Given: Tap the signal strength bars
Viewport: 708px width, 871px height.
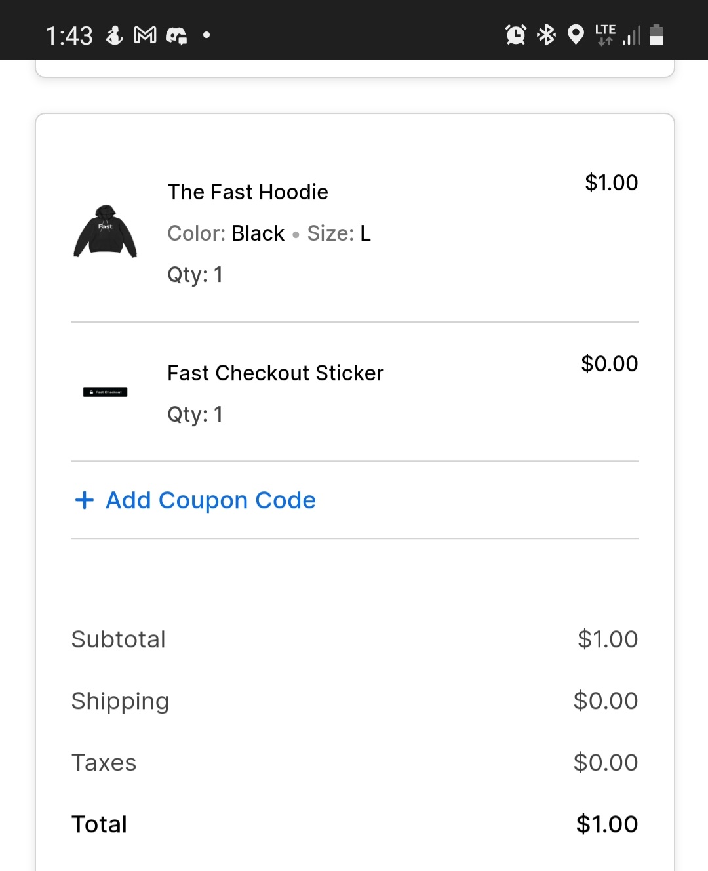Looking at the screenshot, I should pos(631,35).
